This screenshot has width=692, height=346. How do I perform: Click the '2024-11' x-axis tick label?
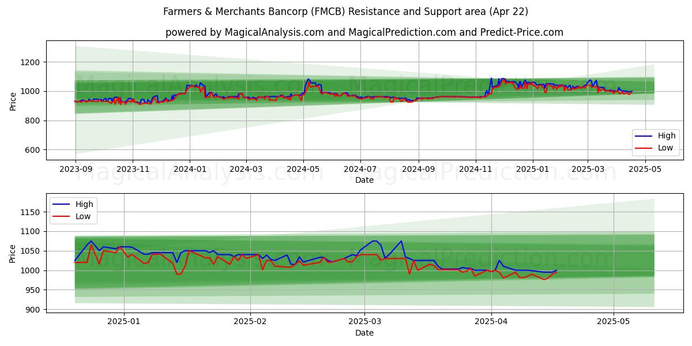[x=476, y=170]
